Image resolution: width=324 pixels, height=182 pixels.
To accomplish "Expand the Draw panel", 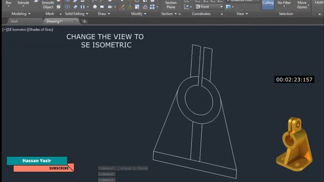I will pyautogui.click(x=104, y=14).
